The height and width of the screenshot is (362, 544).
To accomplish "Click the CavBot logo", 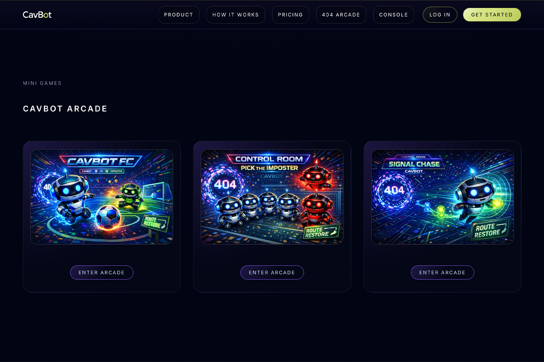I will pos(37,14).
